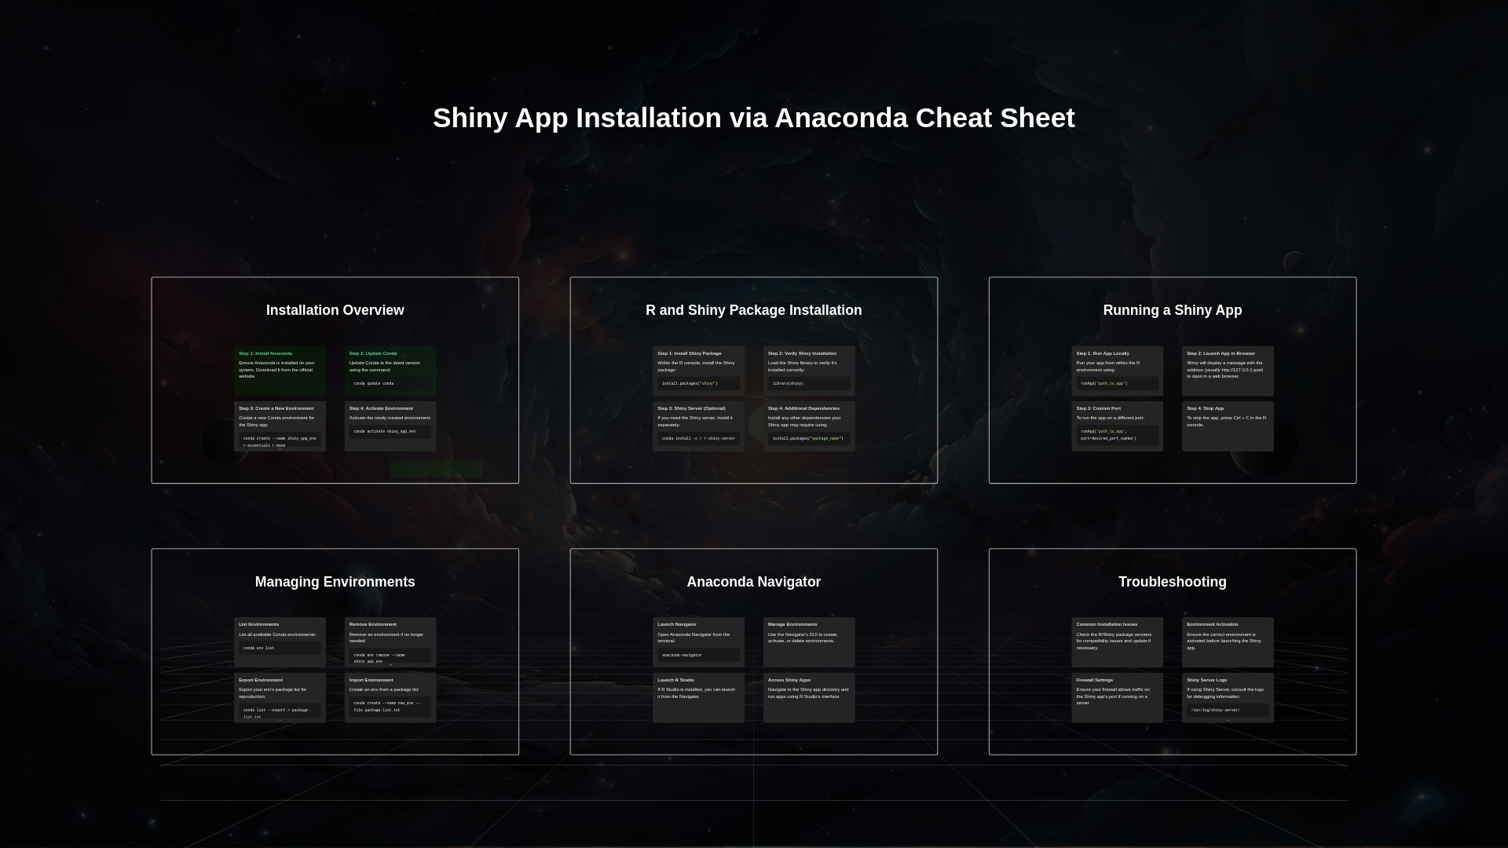The height and width of the screenshot is (848, 1508).
Task: Click the 'Step 2: Update Conda' card
Action: click(x=390, y=371)
